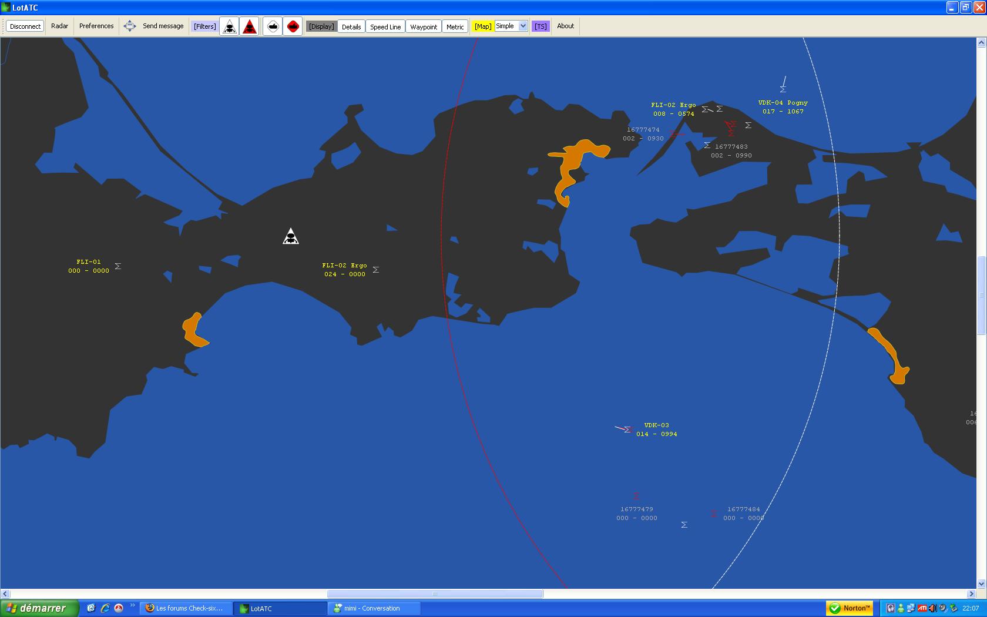Open the About item in toolbar
This screenshot has height=617, width=987.
tap(565, 26)
